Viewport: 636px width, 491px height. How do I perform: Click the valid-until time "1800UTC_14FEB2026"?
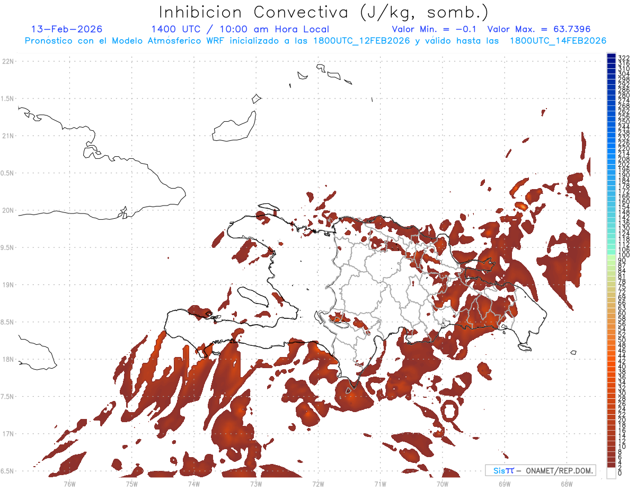tap(558, 41)
